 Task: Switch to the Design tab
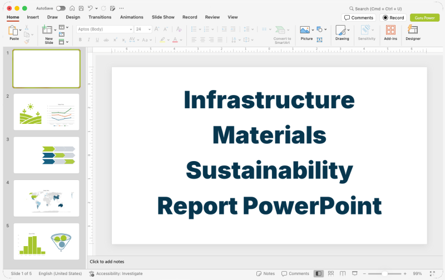[x=73, y=17]
